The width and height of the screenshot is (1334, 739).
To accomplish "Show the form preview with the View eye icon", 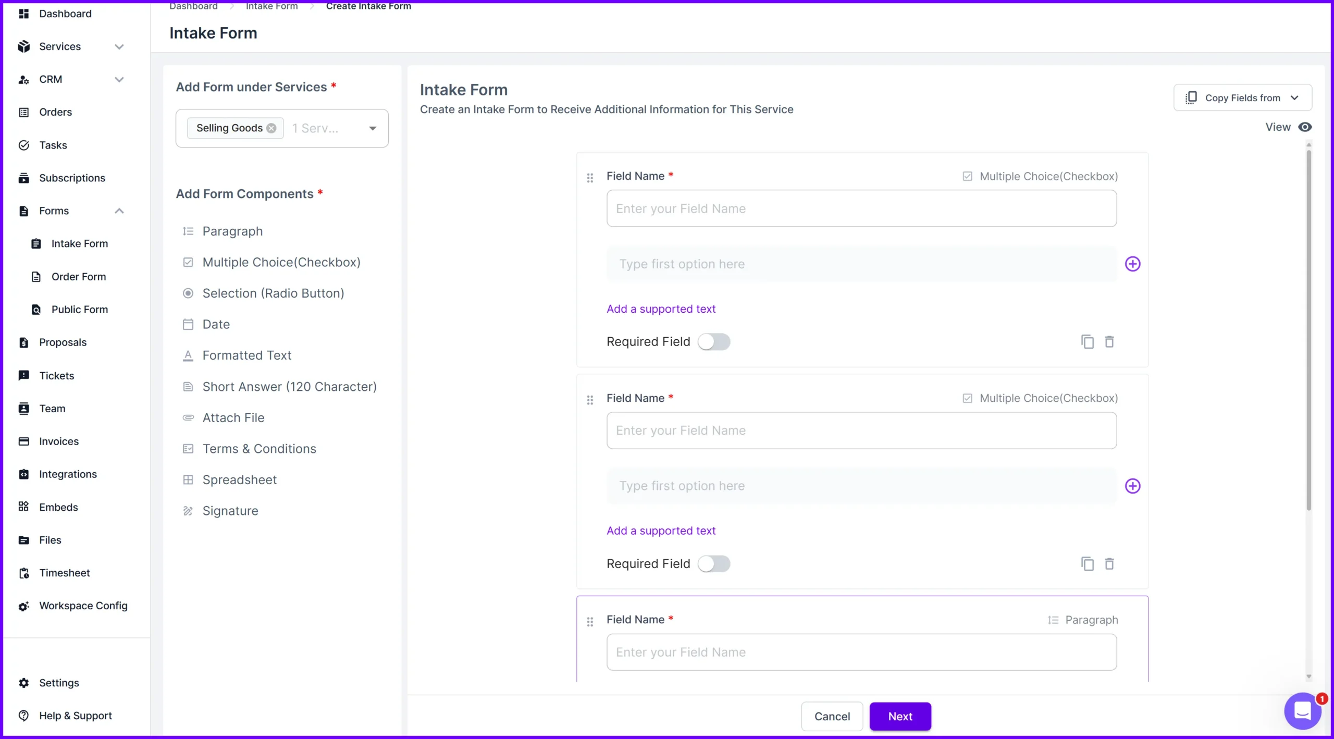I will point(1305,127).
